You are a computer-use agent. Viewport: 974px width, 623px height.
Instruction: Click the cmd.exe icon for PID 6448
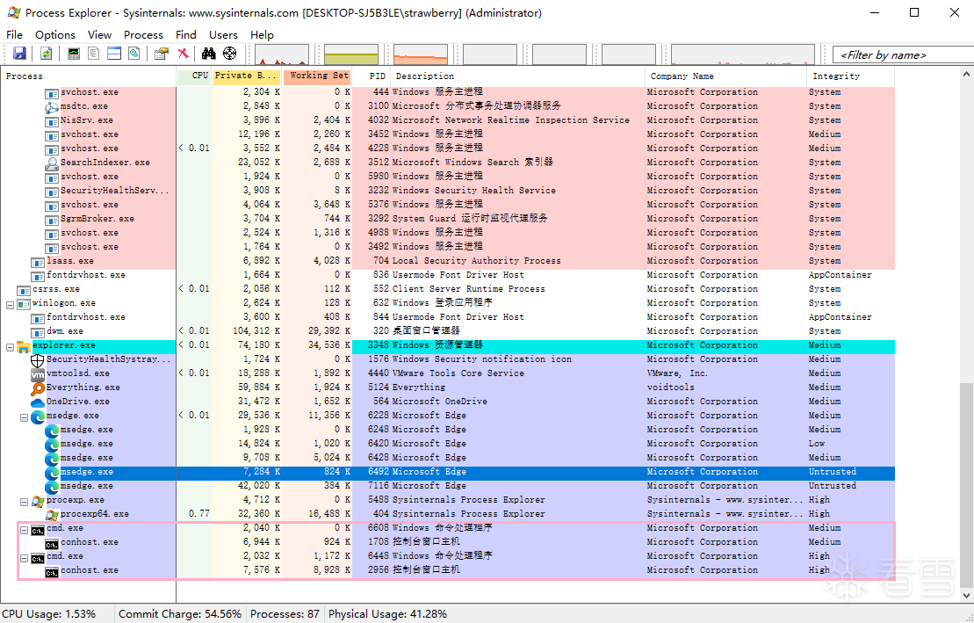pyautogui.click(x=37, y=557)
